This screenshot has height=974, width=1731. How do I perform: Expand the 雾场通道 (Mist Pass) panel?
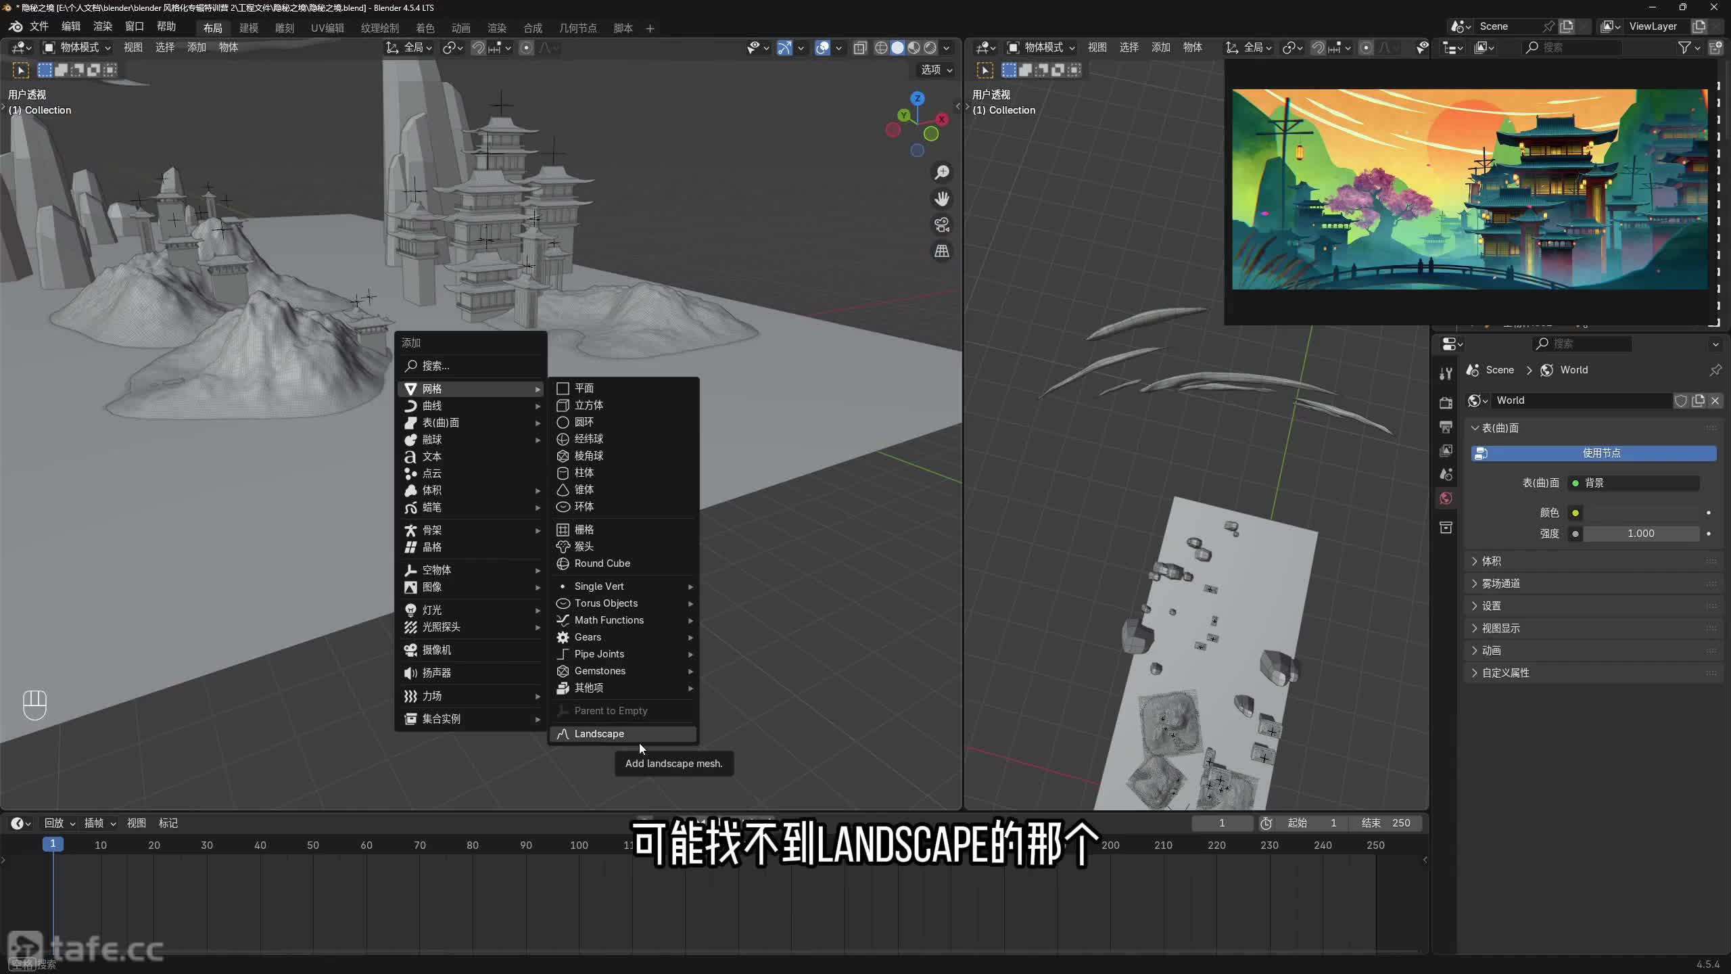1500,583
